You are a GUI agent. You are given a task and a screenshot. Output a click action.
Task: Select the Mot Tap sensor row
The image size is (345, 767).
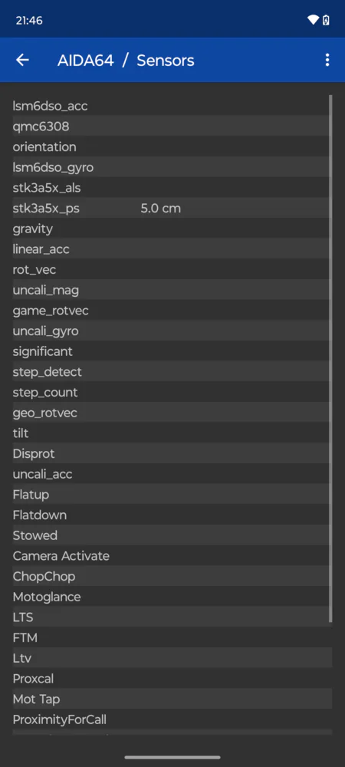point(172,699)
